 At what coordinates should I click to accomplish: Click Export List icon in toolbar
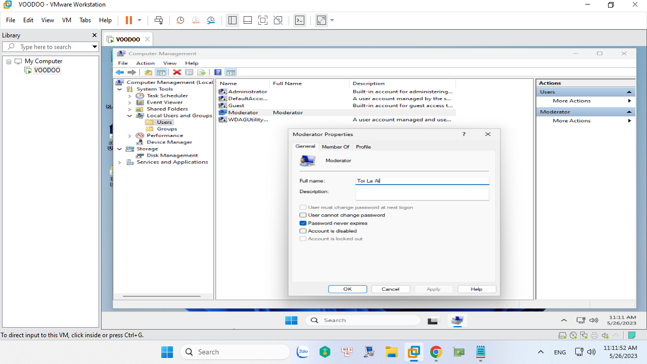coord(201,72)
